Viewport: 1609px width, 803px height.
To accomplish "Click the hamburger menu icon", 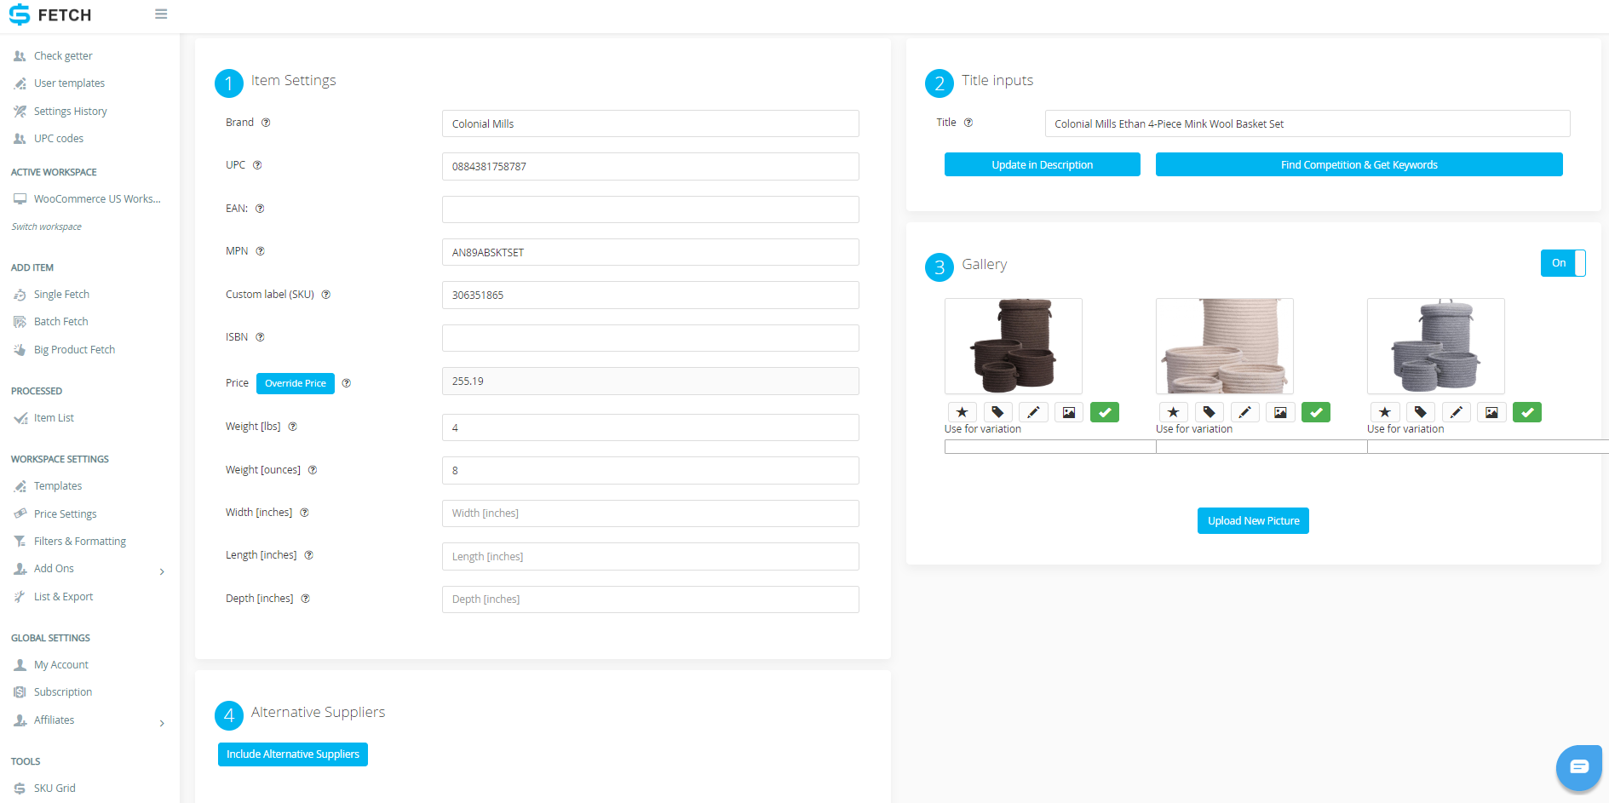I will click(161, 14).
